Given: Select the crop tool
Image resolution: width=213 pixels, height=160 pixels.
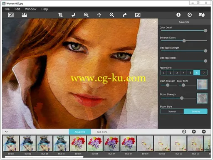Looking at the screenshot, I should click(x=61, y=15).
